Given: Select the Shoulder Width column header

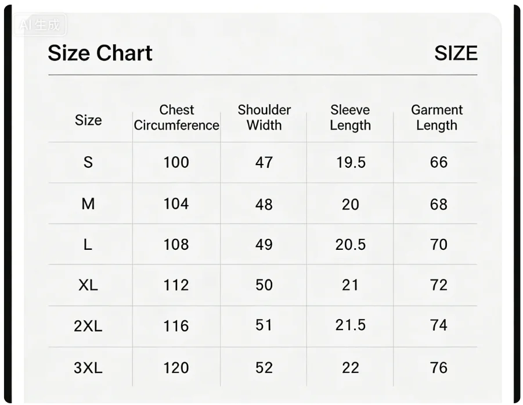Looking at the screenshot, I should click(x=264, y=117).
